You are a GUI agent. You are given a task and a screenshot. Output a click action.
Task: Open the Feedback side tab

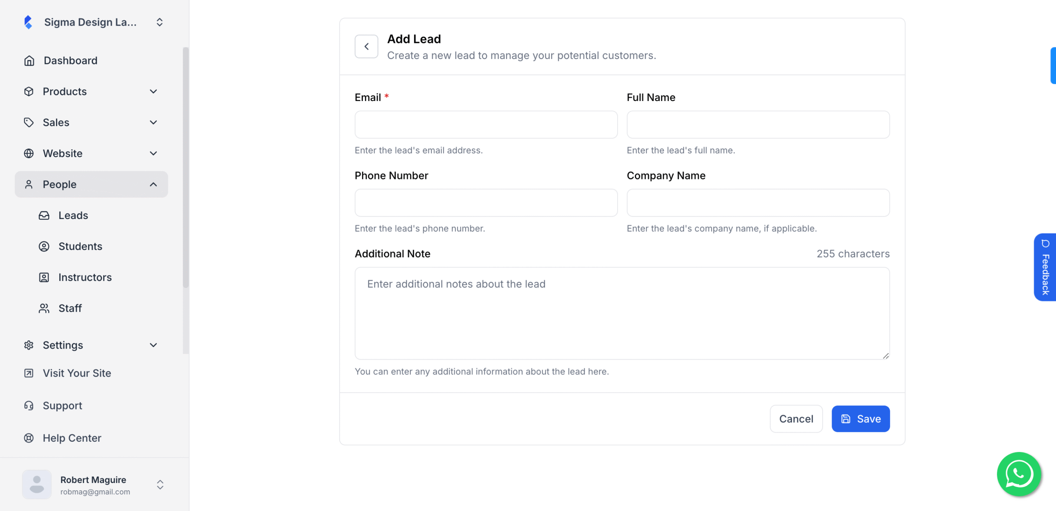[x=1045, y=267]
